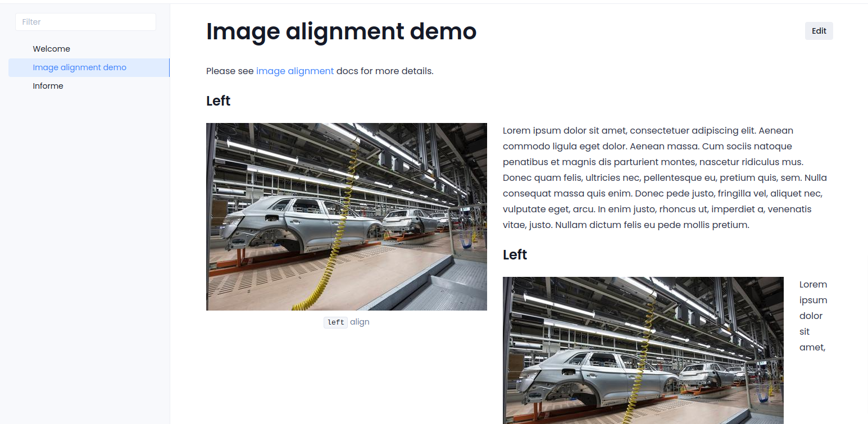Click the second car factory image

pyautogui.click(x=643, y=350)
